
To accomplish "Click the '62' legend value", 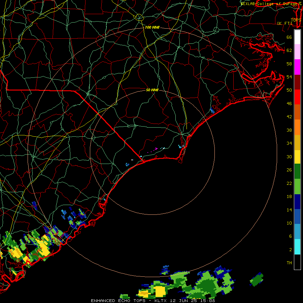I will click(x=289, y=50).
